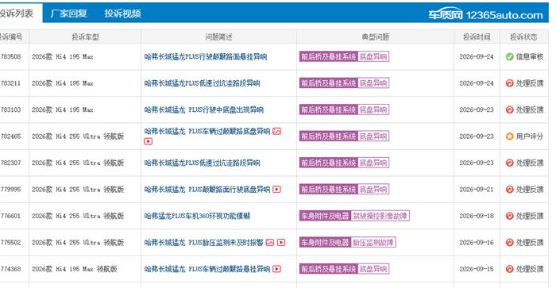
Task: Open image icon in complaint 782465 row
Action: [x=277, y=131]
